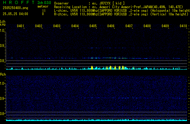Click the 0403 time marker
The image size is (190, 124).
pyautogui.click(x=57, y=26)
